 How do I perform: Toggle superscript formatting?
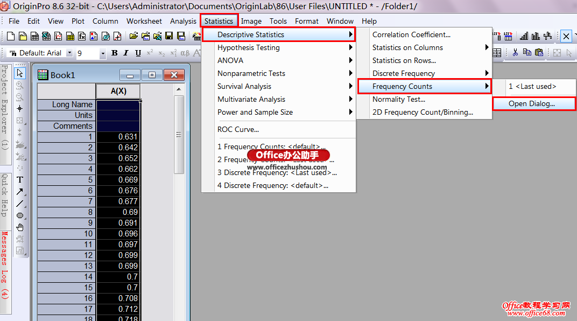pos(150,53)
